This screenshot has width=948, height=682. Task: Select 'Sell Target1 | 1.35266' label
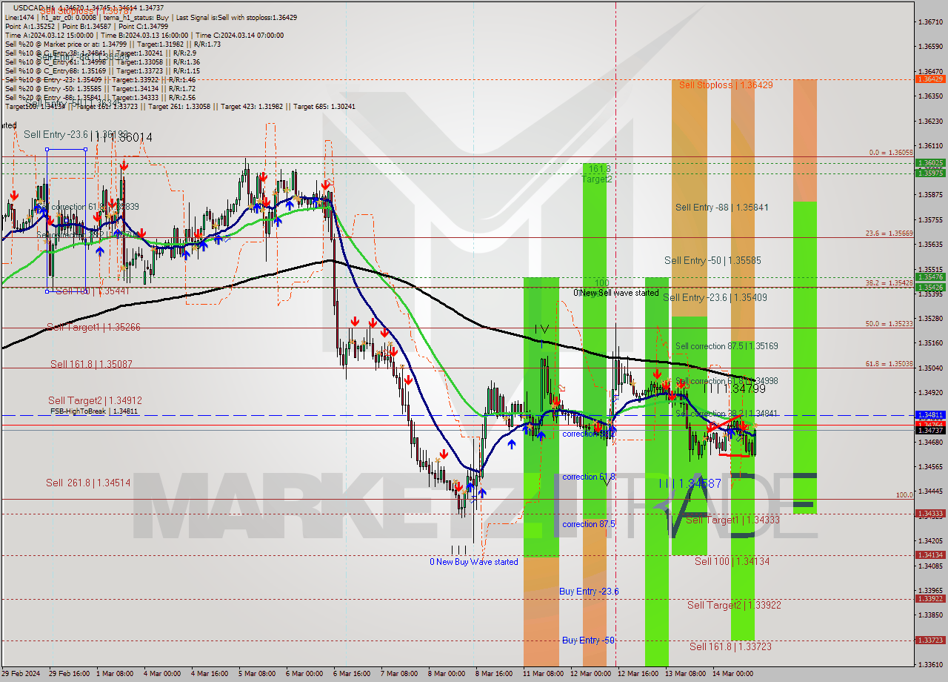click(x=93, y=327)
